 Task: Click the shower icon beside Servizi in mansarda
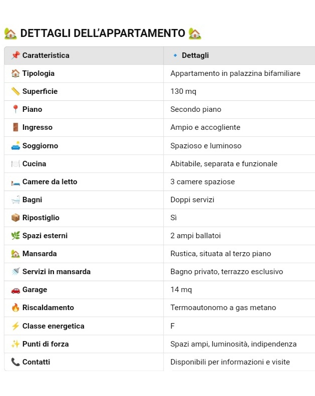[15, 272]
